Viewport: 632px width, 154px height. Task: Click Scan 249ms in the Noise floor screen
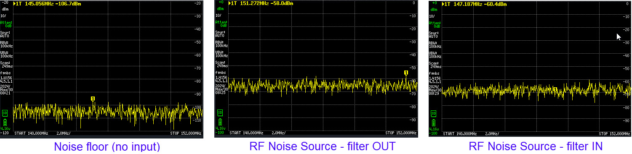pyautogui.click(x=7, y=64)
